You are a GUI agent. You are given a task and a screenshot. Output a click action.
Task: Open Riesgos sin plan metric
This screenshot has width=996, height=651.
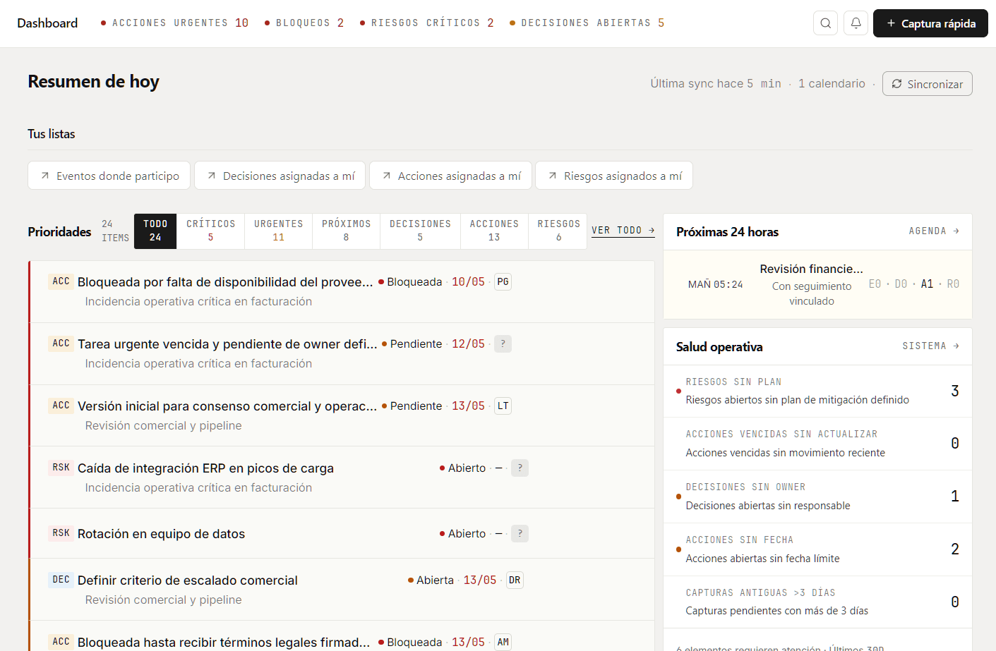pyautogui.click(x=817, y=391)
